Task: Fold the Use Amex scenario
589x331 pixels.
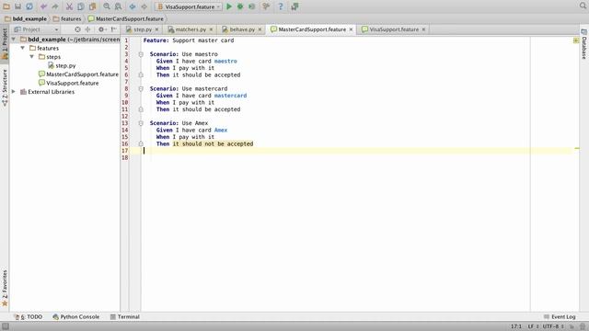Action: coord(141,123)
